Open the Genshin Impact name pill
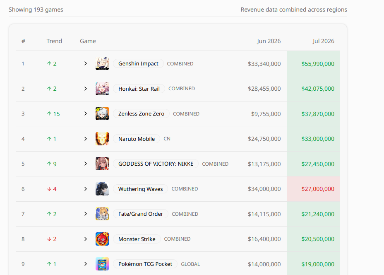The height and width of the screenshot is (275, 384). 138,63
